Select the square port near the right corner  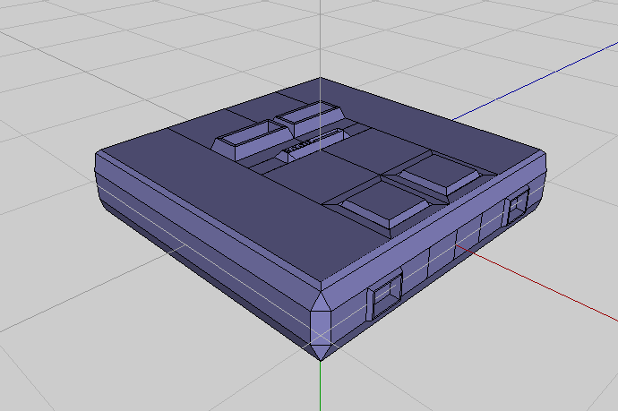point(516,206)
